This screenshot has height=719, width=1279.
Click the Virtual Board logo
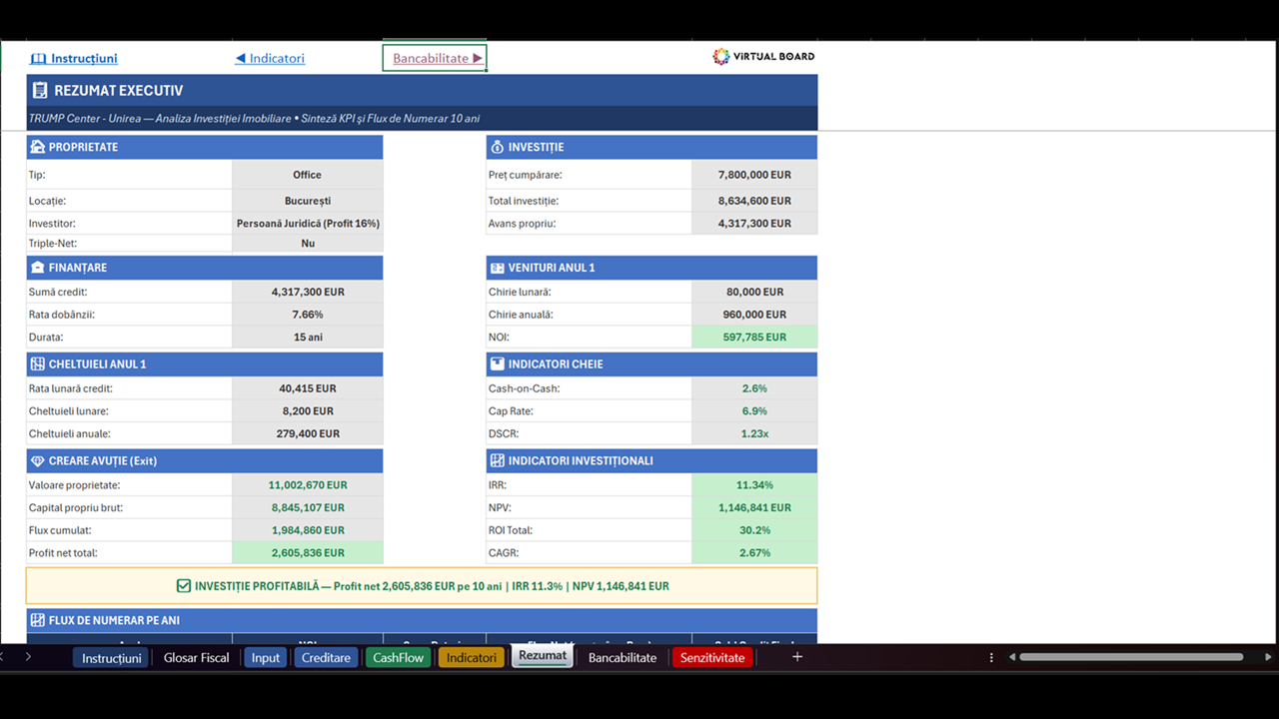pyautogui.click(x=763, y=57)
